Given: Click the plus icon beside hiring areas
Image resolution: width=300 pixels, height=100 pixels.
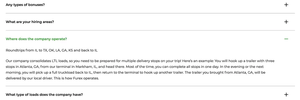Looking at the screenshot, I should tap(286, 22).
